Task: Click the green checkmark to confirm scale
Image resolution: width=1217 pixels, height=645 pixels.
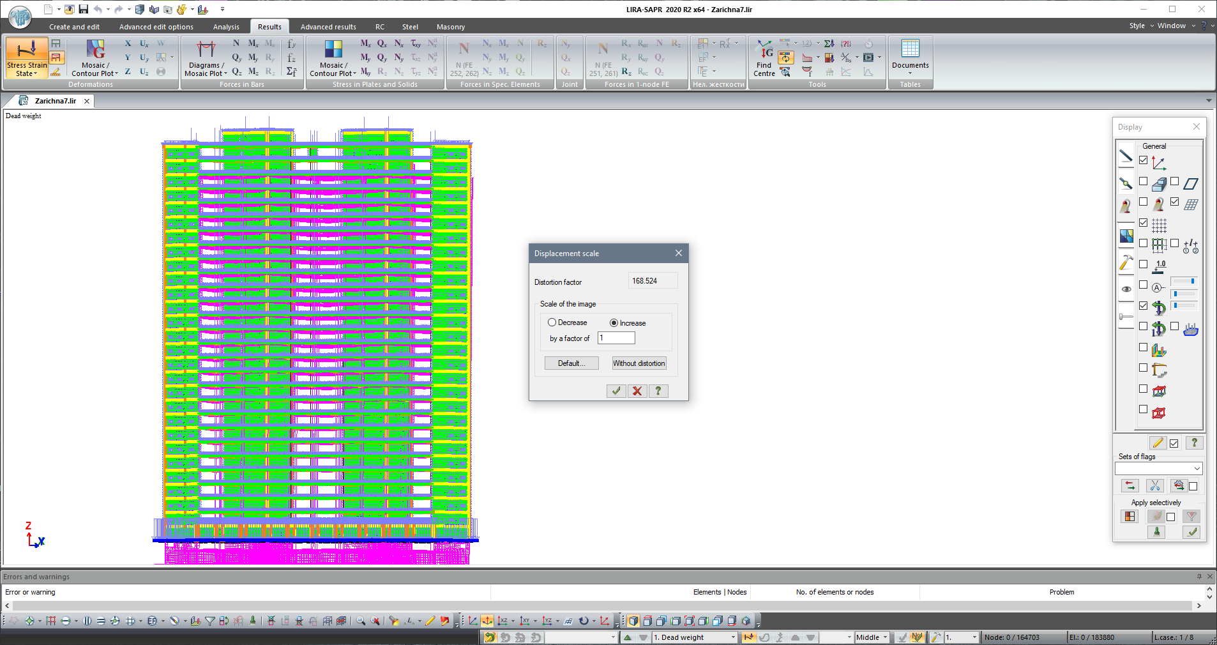Action: [x=616, y=391]
